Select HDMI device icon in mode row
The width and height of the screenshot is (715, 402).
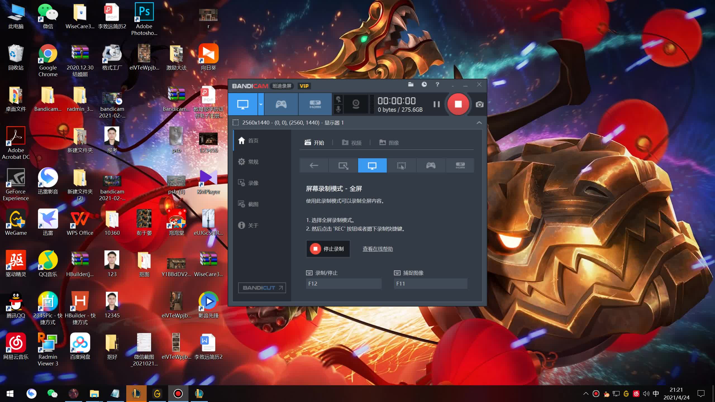click(460, 165)
